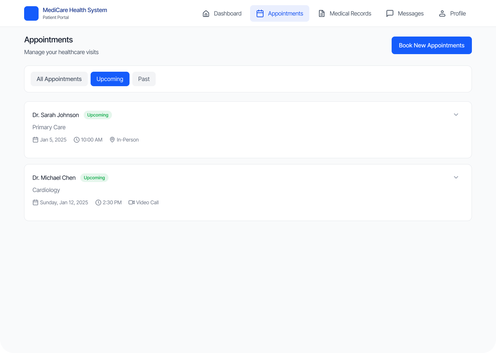Switch to Past appointments filter
The image size is (496, 353).
coord(144,79)
